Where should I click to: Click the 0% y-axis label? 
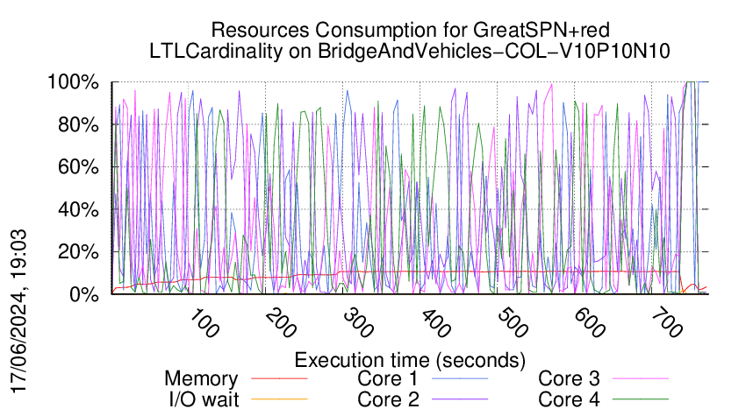tap(84, 294)
